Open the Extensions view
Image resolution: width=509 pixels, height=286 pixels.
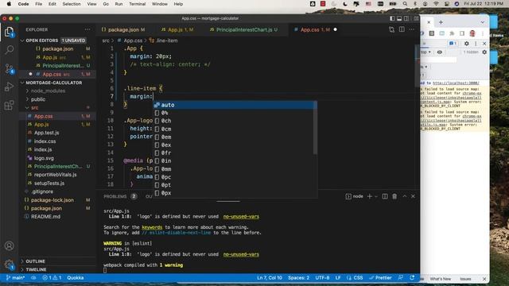[x=9, y=105]
